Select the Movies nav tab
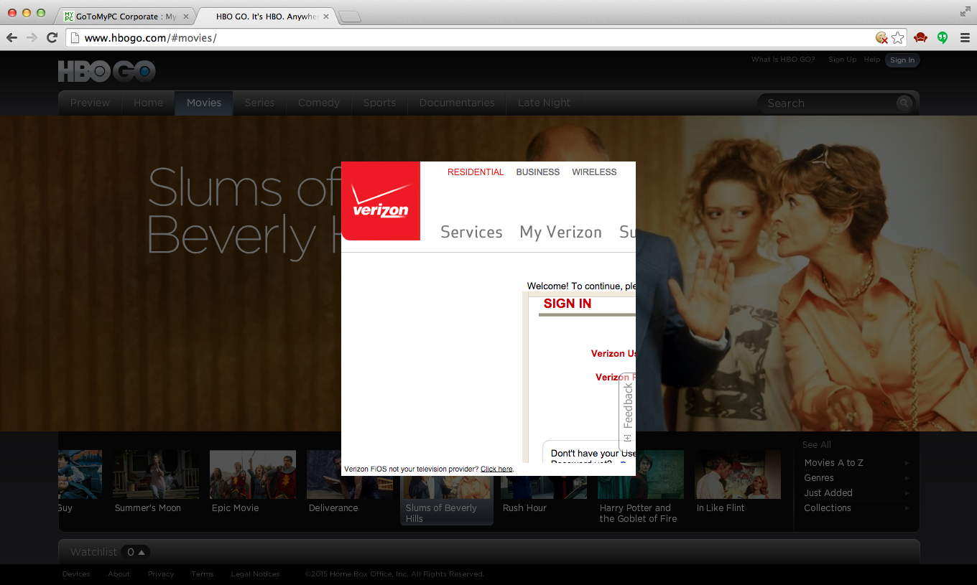 tap(204, 103)
